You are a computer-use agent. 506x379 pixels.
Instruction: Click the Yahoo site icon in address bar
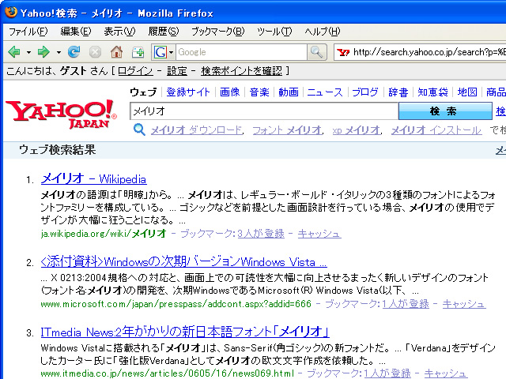(x=342, y=52)
